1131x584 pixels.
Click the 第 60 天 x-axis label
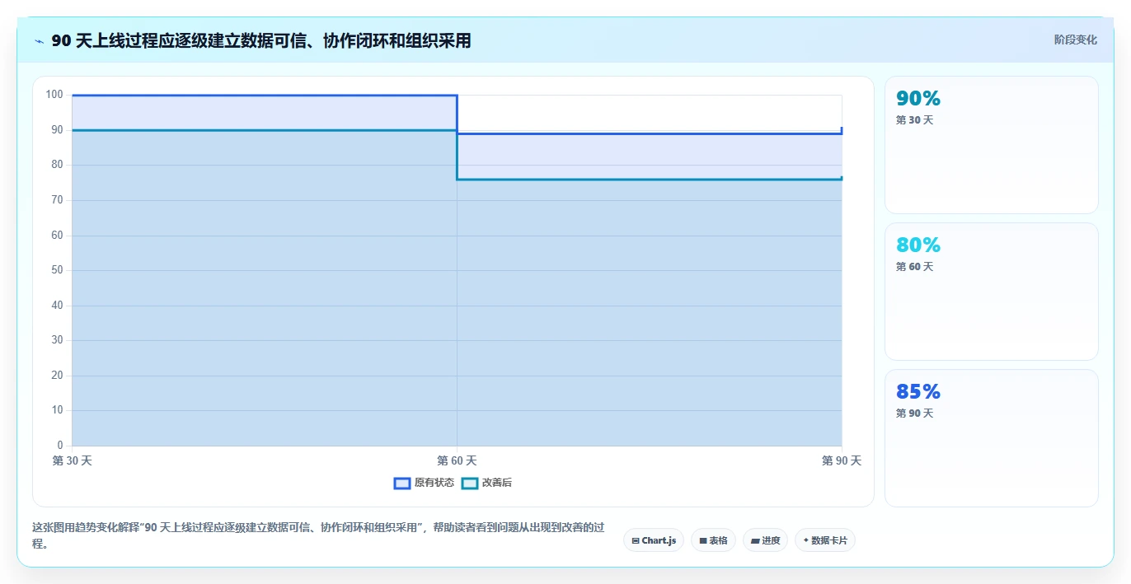pos(457,461)
